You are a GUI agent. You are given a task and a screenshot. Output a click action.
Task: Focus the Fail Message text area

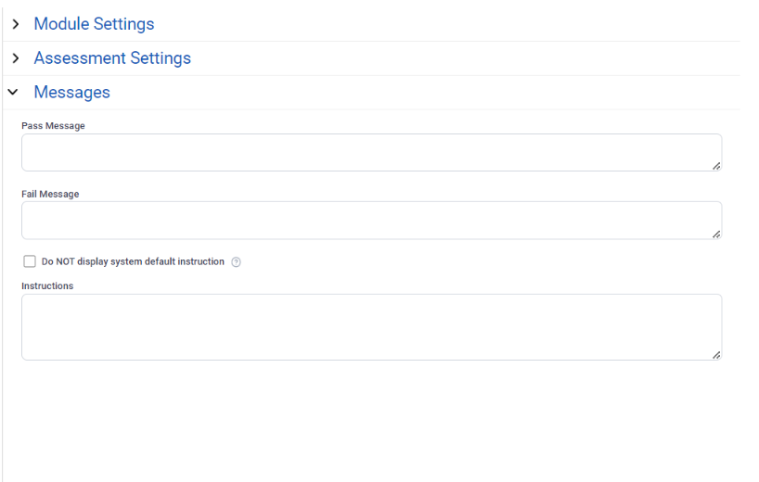point(372,221)
